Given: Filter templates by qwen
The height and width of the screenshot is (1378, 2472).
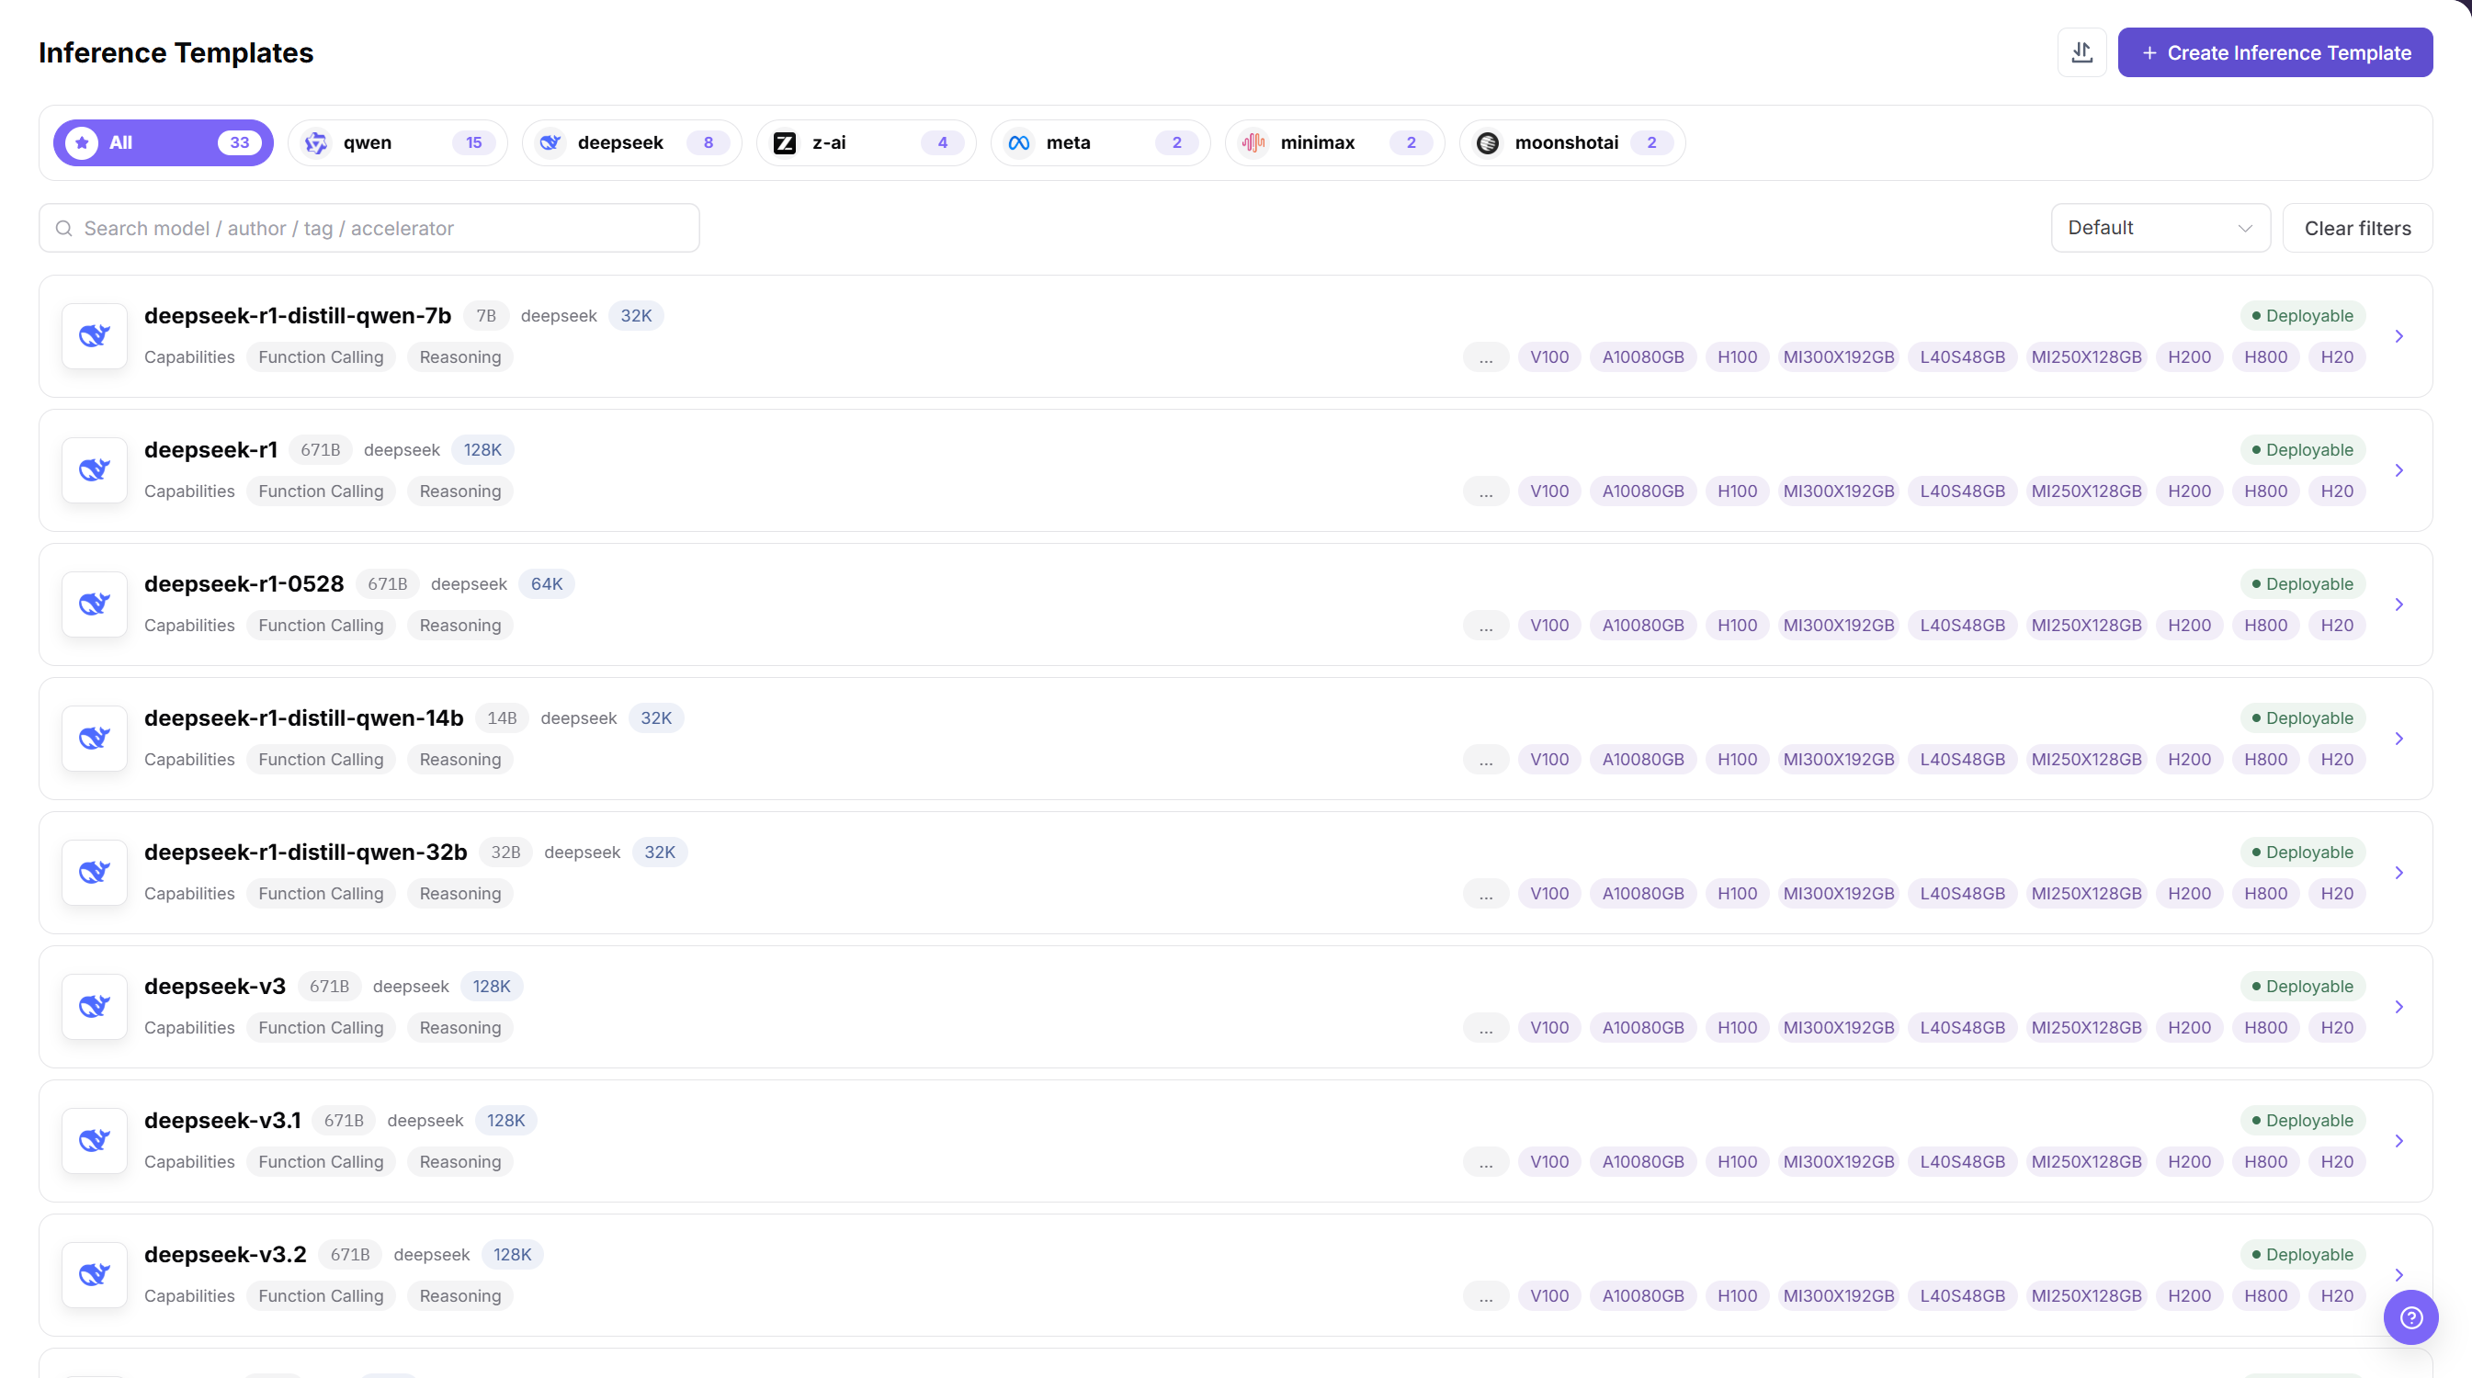Looking at the screenshot, I should point(397,143).
